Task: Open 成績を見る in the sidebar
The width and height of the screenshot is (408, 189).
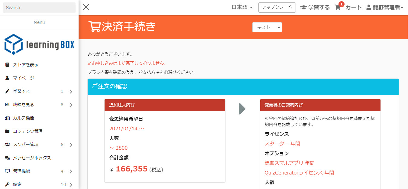Action: tap(24, 105)
